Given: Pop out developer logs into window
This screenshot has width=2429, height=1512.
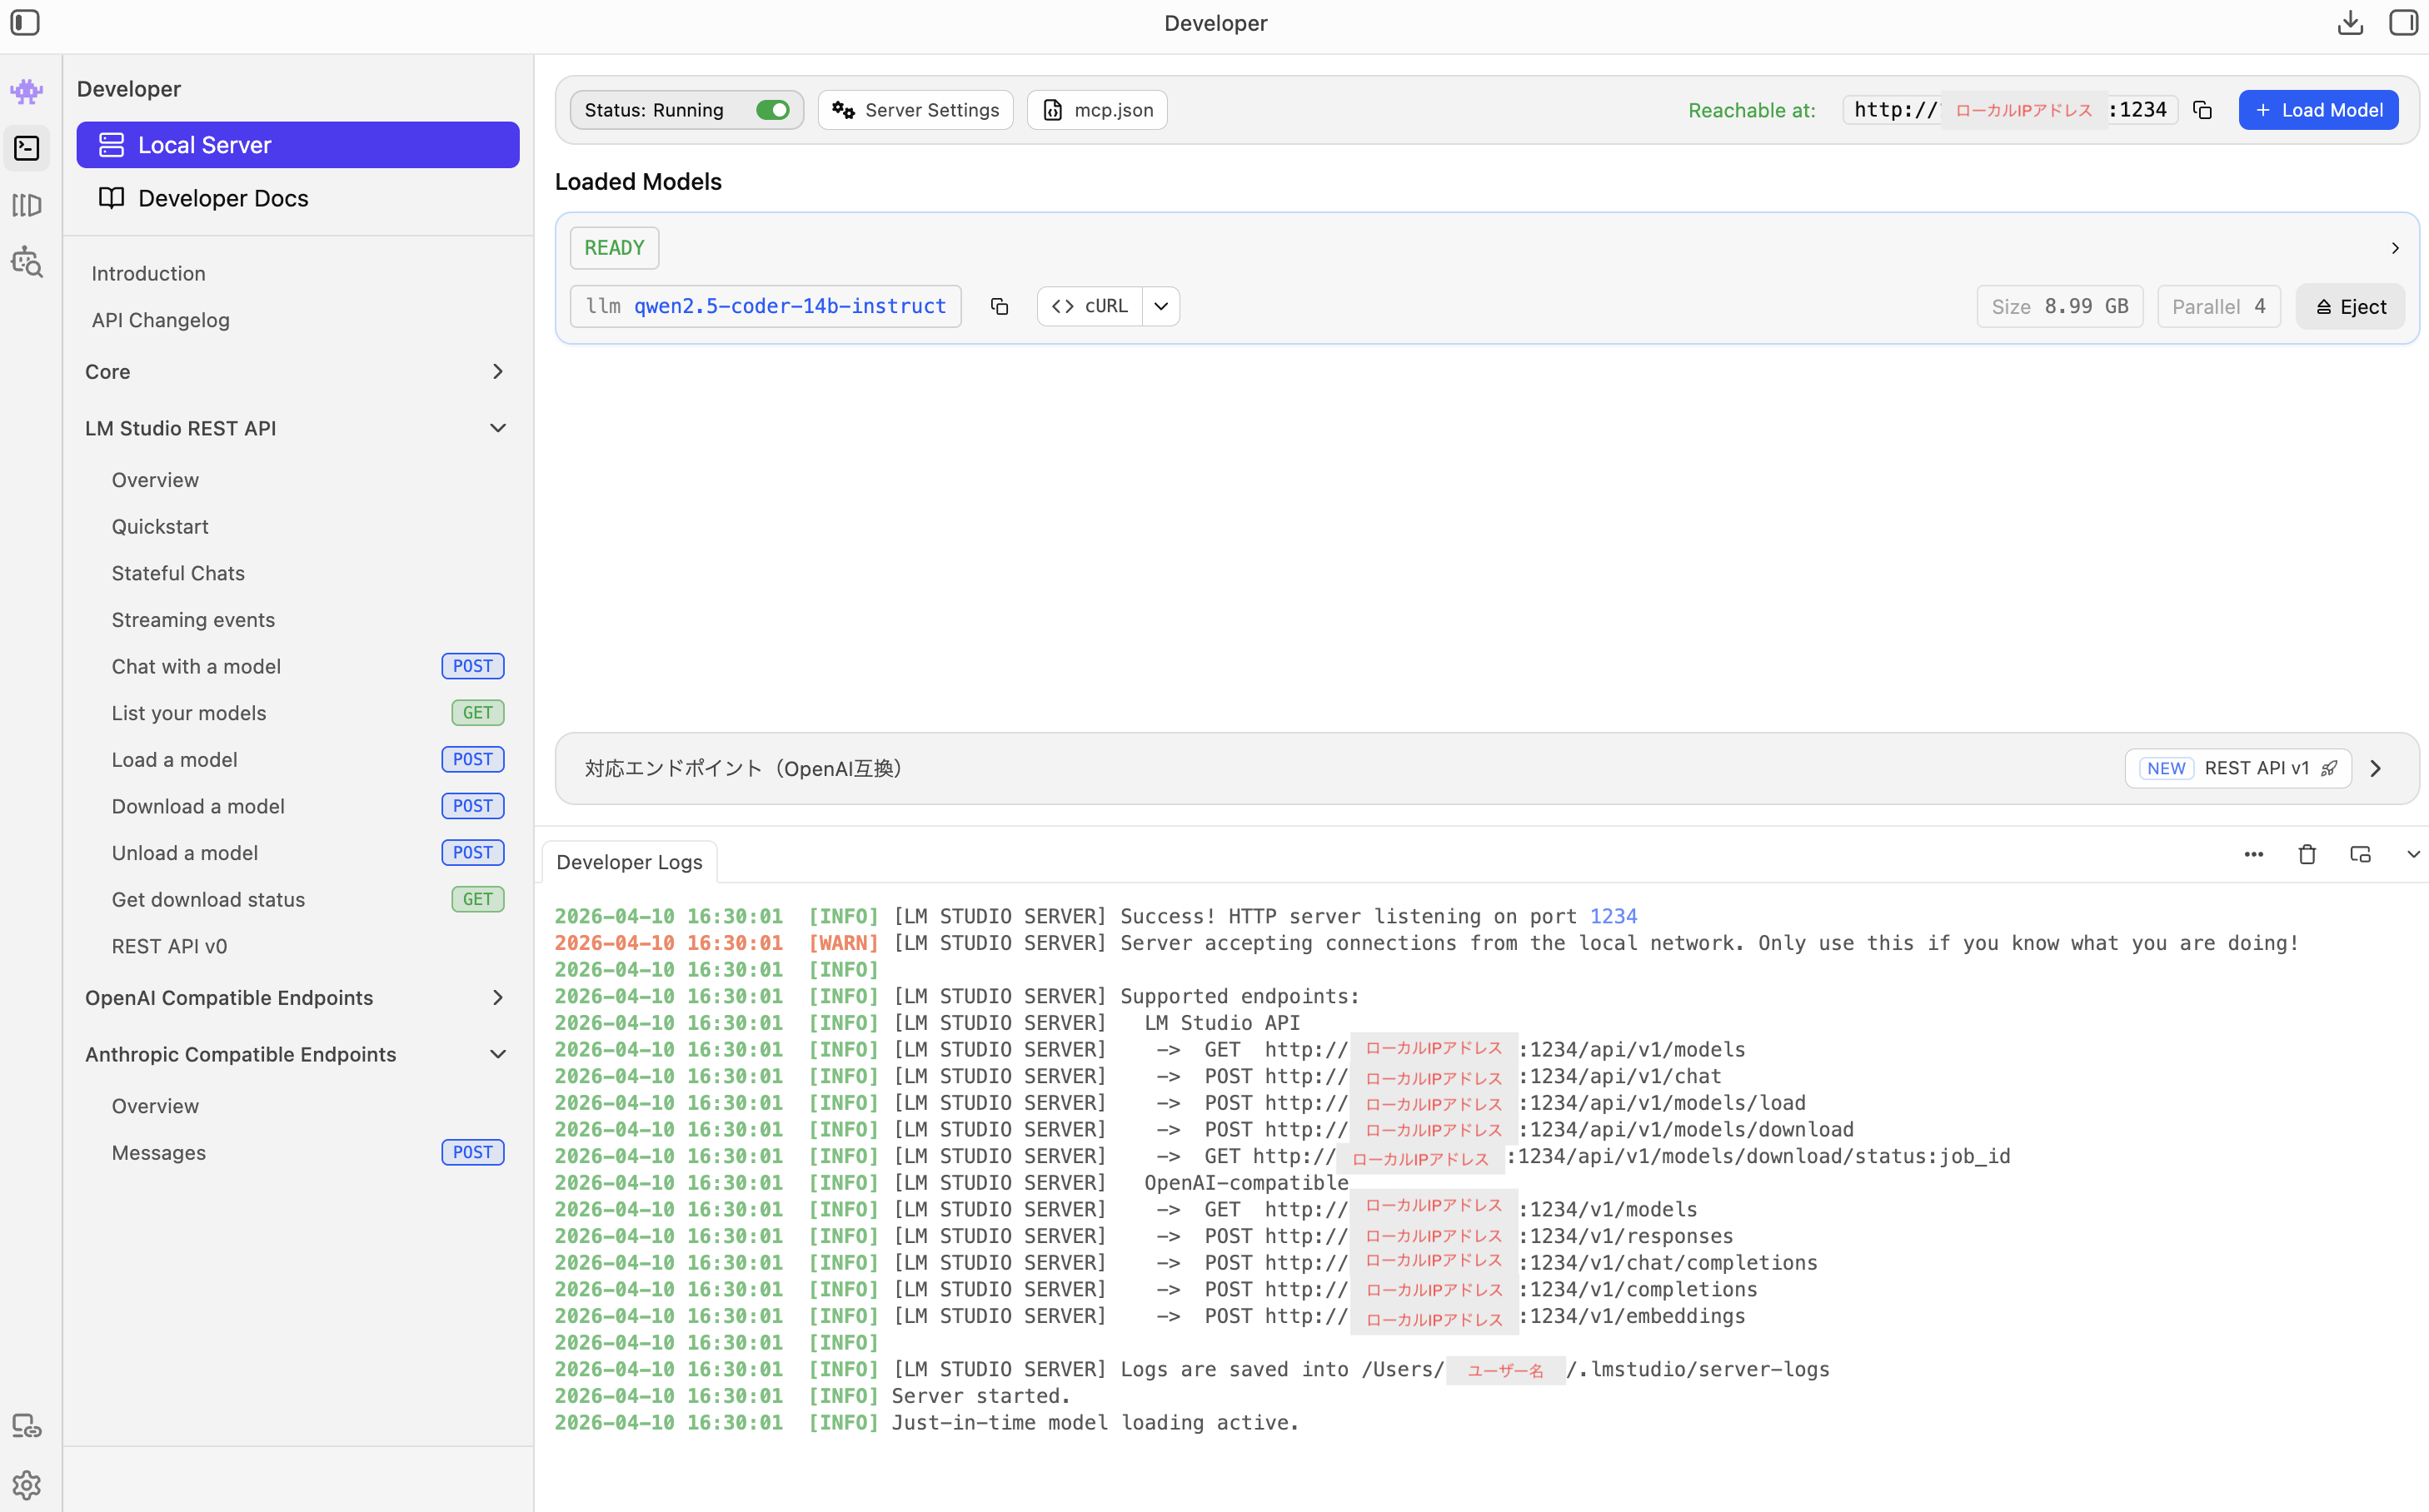Looking at the screenshot, I should pos(2360,854).
